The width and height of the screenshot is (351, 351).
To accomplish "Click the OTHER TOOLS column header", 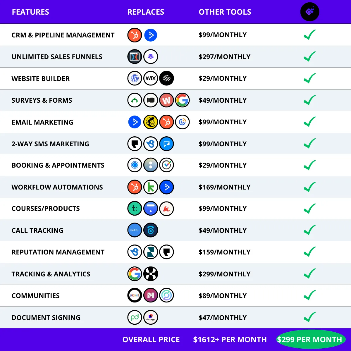I will [225, 12].
